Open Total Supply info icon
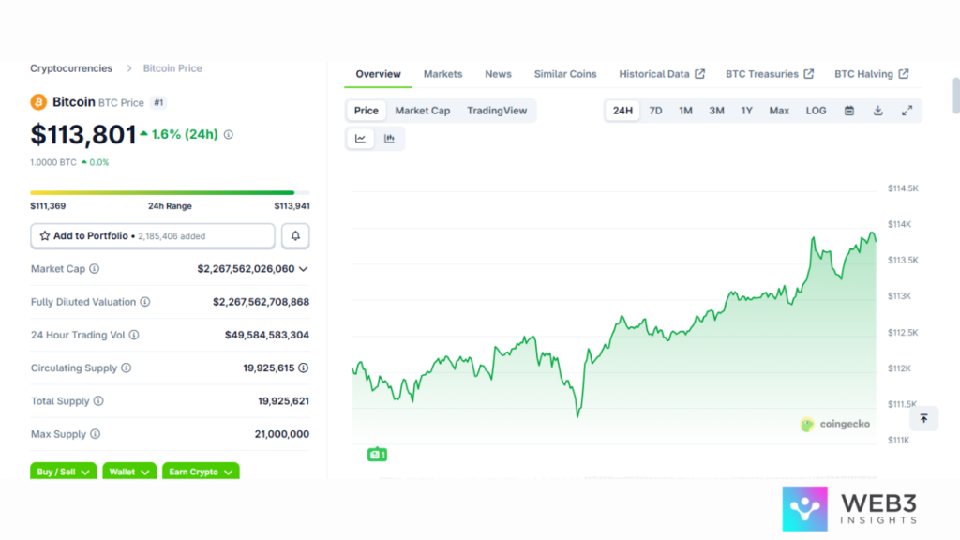This screenshot has height=540, width=960. click(98, 401)
